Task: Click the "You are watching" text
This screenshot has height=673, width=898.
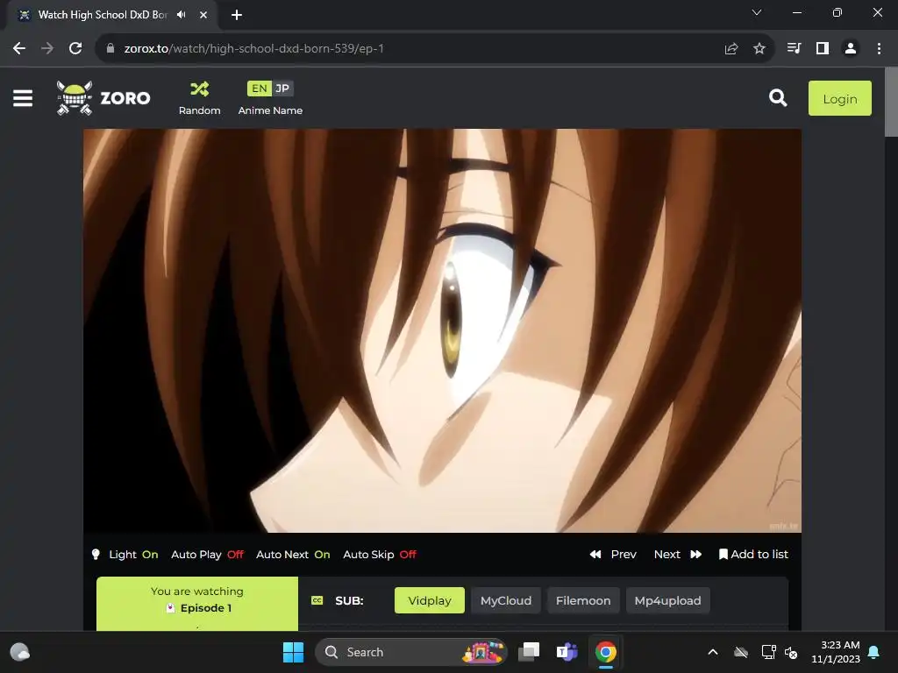Action: click(x=197, y=592)
